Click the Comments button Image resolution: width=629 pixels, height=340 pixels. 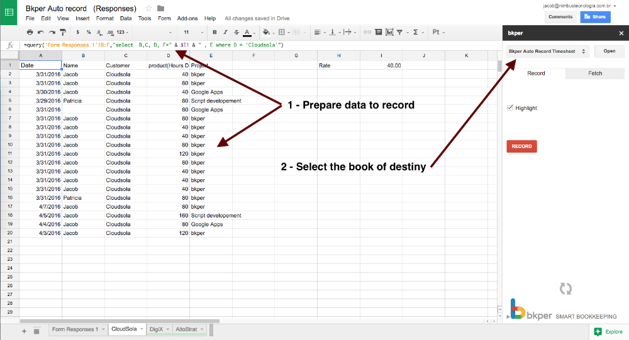[560, 17]
